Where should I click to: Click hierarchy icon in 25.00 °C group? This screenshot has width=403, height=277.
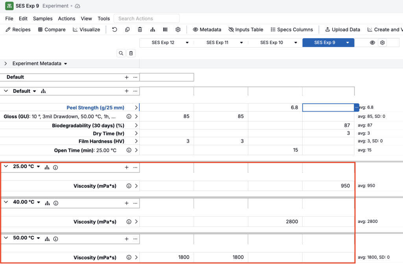click(47, 167)
